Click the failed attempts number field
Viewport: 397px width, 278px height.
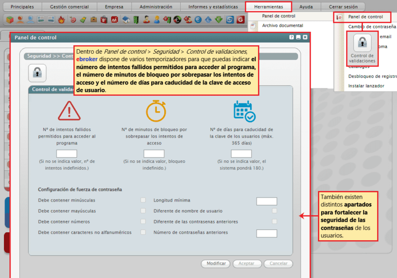click(66, 153)
